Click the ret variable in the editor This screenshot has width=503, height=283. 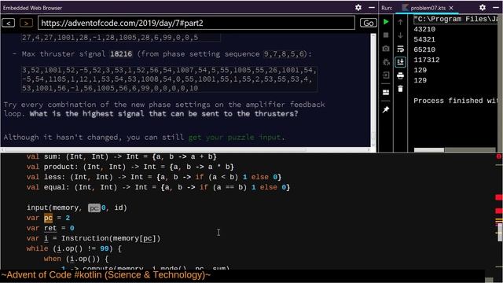click(50, 228)
